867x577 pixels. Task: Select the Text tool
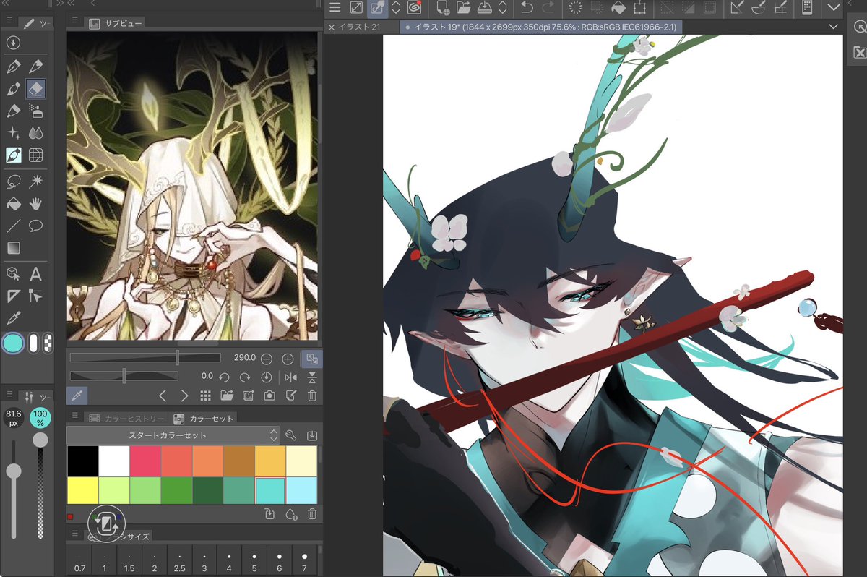pos(35,274)
